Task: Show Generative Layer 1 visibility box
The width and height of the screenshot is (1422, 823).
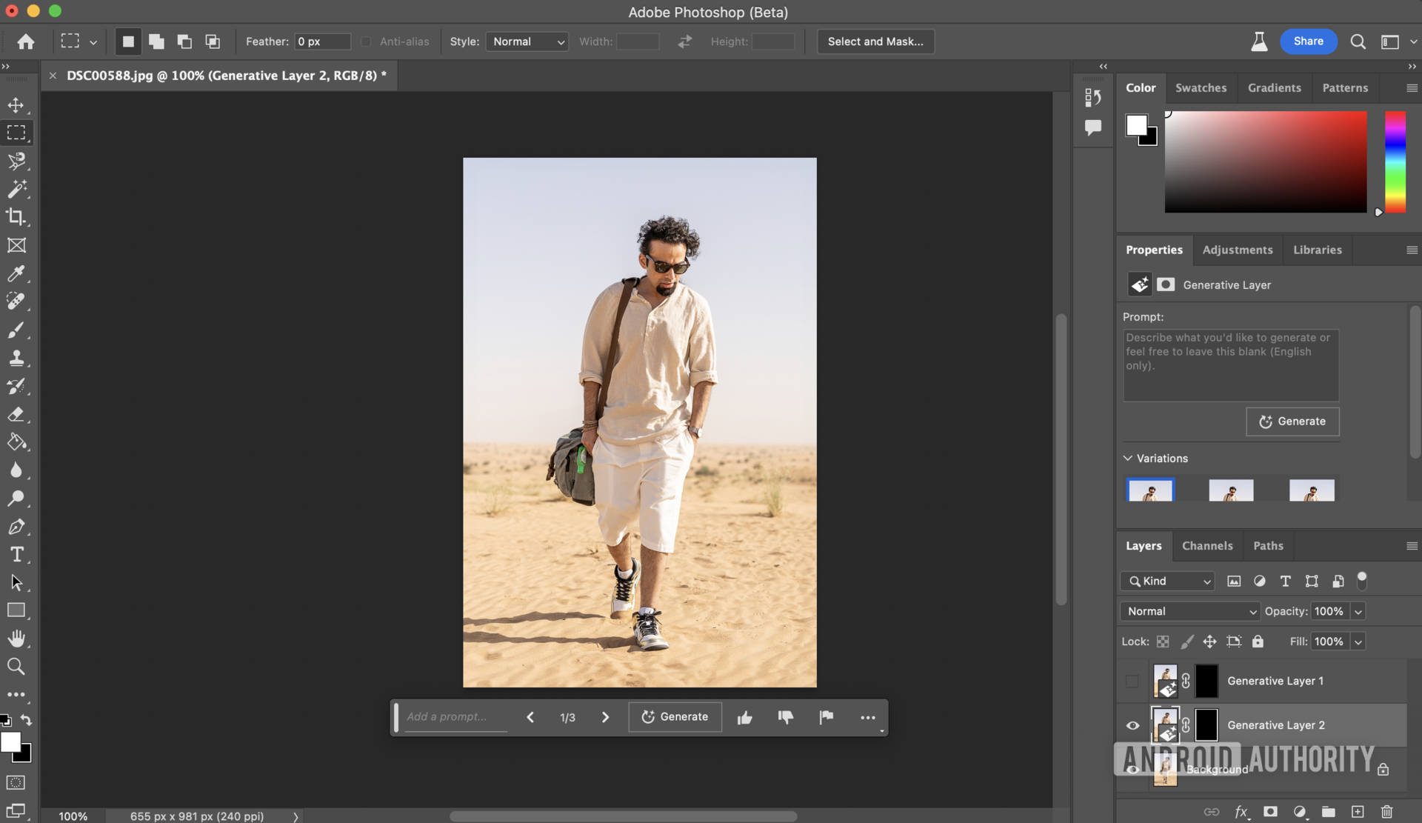Action: 1132,681
